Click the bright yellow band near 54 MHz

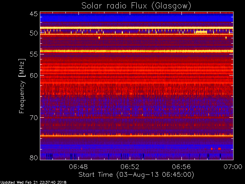click(x=137, y=51)
